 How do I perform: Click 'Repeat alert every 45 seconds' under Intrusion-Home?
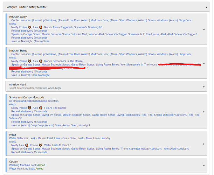[29, 72]
